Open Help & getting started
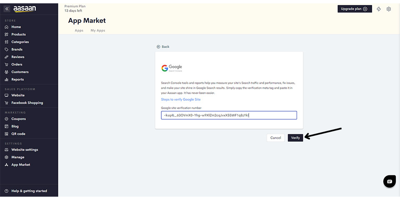 (29, 191)
